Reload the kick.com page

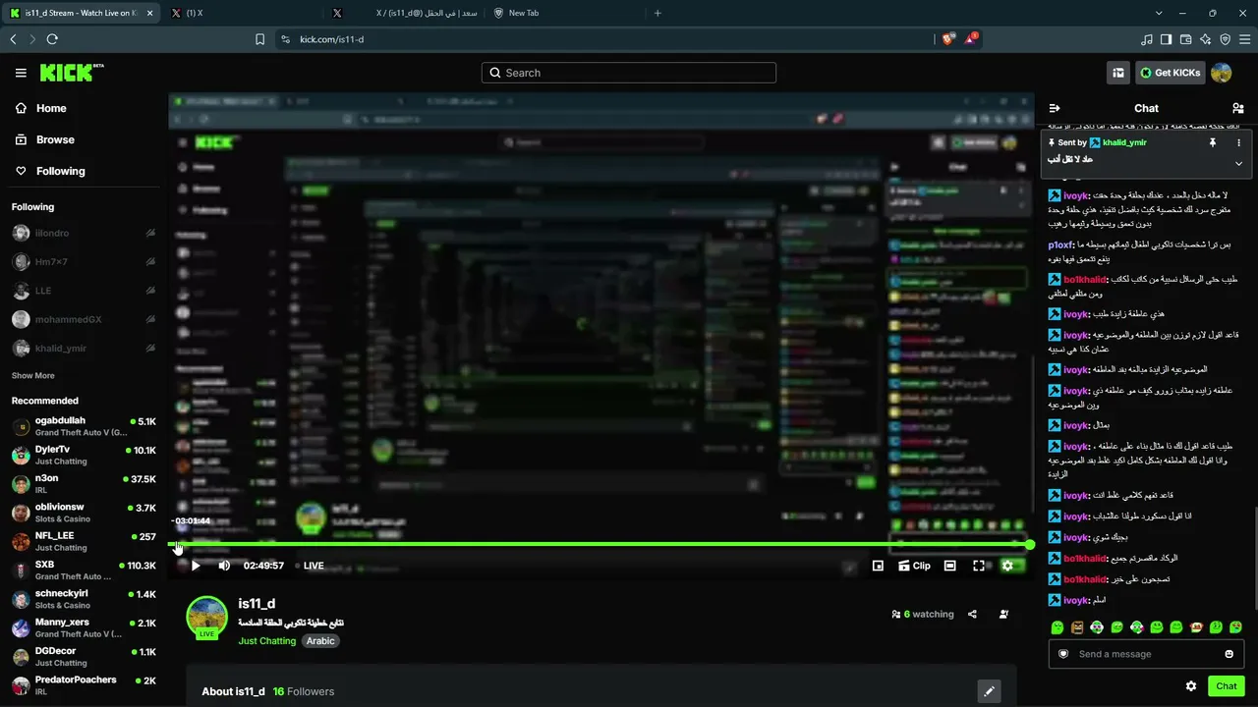coord(52,39)
